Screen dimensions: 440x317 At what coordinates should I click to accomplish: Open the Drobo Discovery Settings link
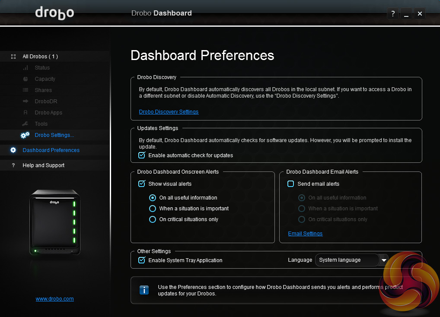pos(169,112)
